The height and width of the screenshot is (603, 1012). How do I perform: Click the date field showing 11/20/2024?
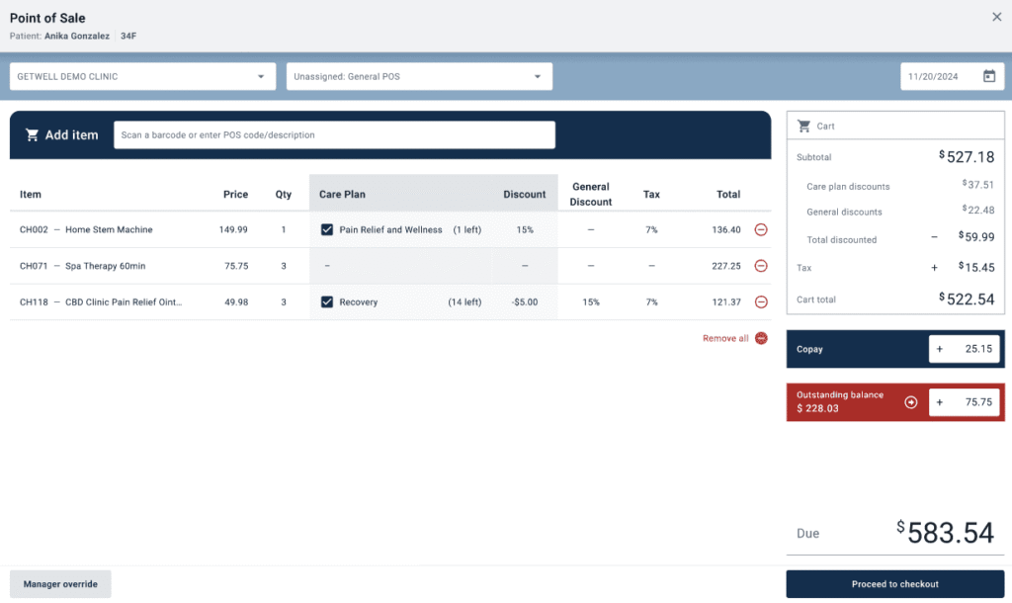[x=939, y=76]
